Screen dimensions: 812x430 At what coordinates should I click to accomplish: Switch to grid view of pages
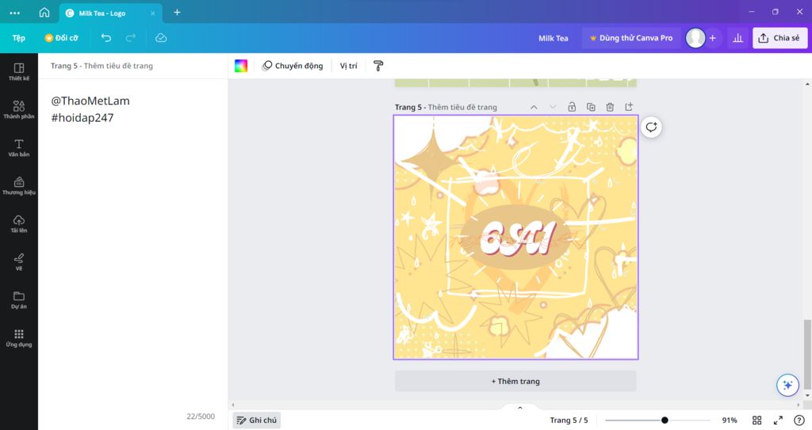point(756,420)
